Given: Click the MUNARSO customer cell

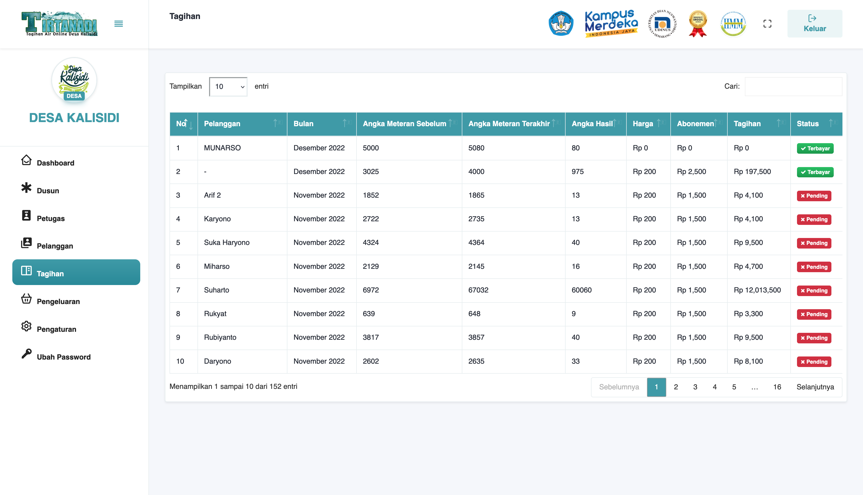Looking at the screenshot, I should coord(242,148).
